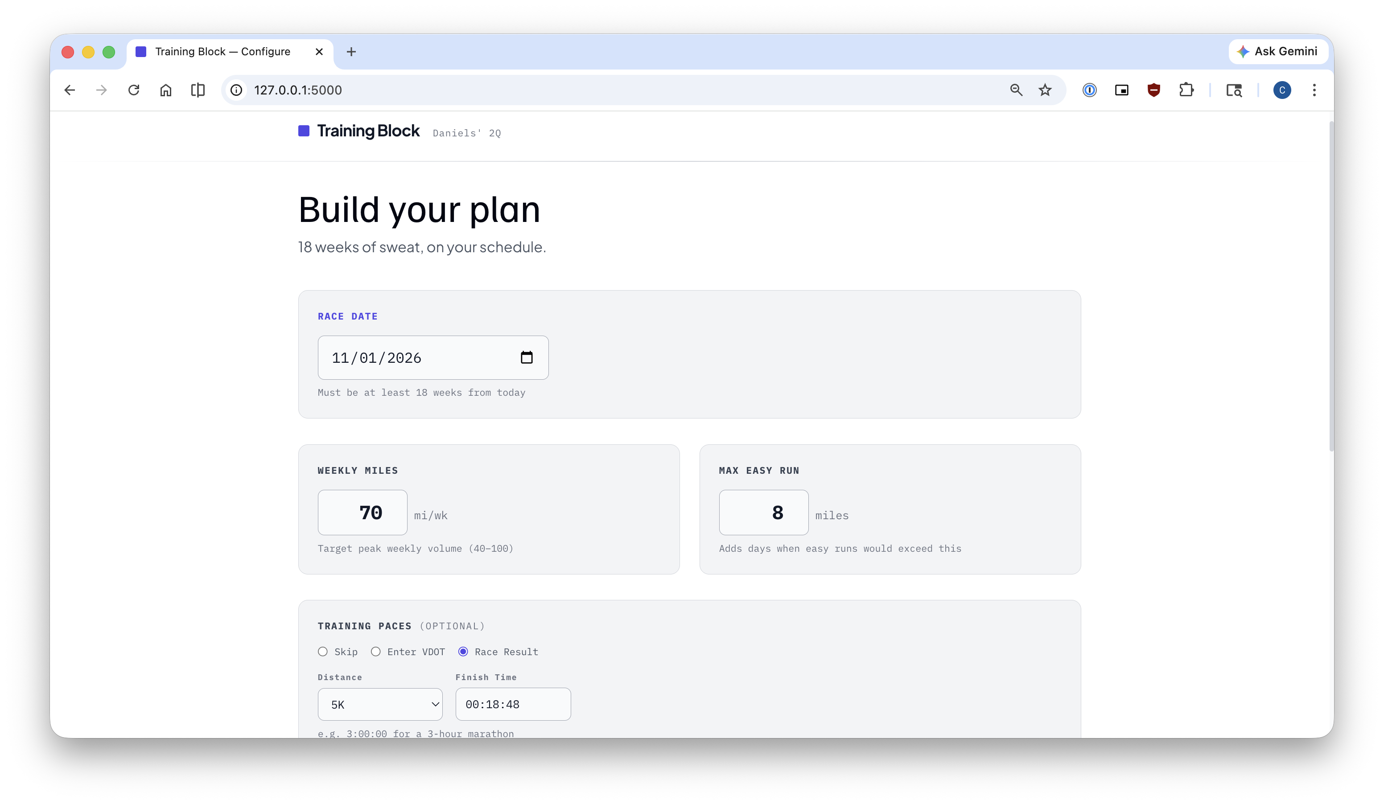Viewport: 1384px width, 804px height.
Task: Open the 1Password extension icon
Action: [1089, 90]
